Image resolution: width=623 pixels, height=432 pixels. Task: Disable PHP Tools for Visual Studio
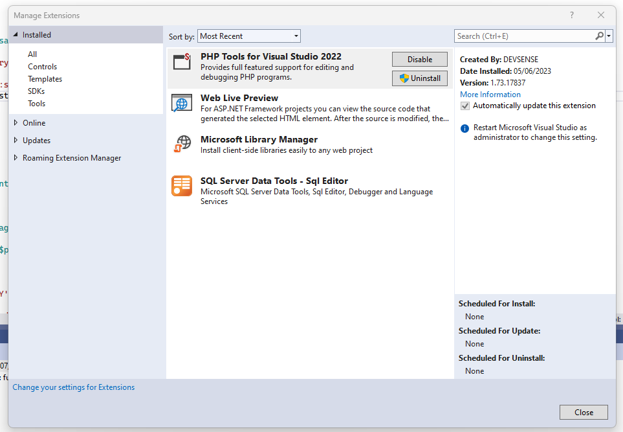(x=419, y=60)
